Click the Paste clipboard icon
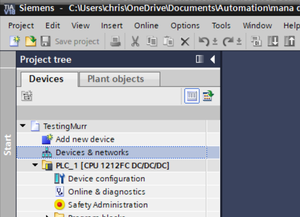Image resolution: width=300 pixels, height=217 pixels. (168, 41)
